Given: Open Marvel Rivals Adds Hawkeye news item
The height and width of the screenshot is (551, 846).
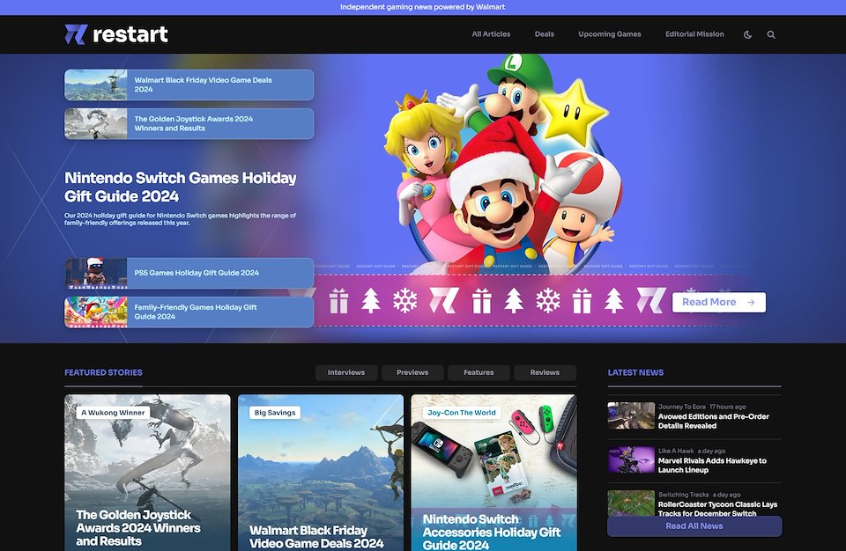Looking at the screenshot, I should pos(694,460).
